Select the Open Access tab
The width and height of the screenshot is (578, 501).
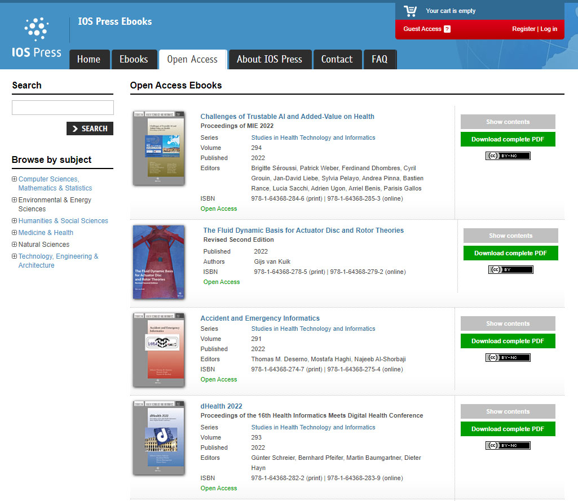coord(192,59)
